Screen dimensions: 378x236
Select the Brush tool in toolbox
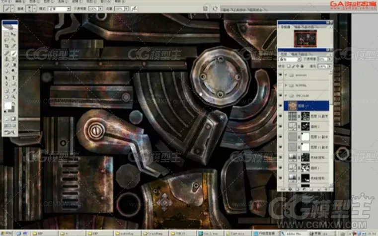13,53
